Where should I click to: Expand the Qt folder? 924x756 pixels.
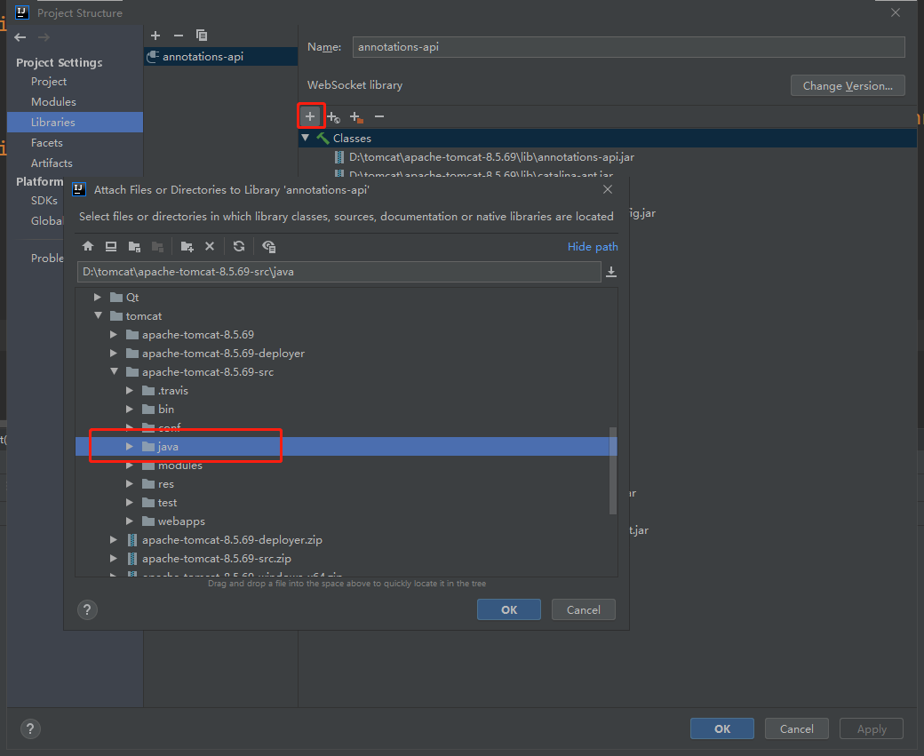98,297
